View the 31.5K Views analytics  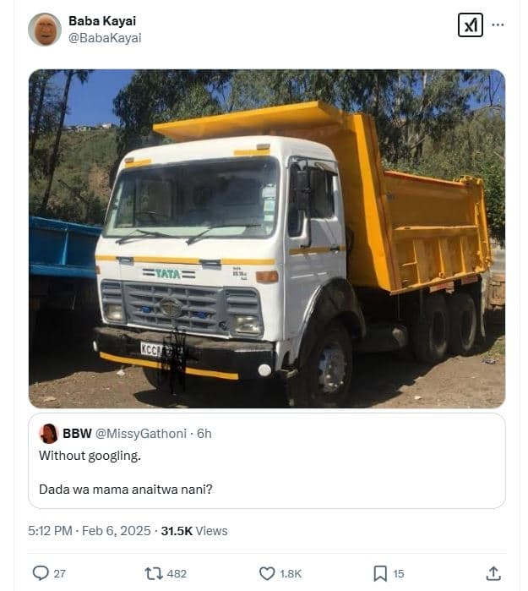pyautogui.click(x=194, y=531)
